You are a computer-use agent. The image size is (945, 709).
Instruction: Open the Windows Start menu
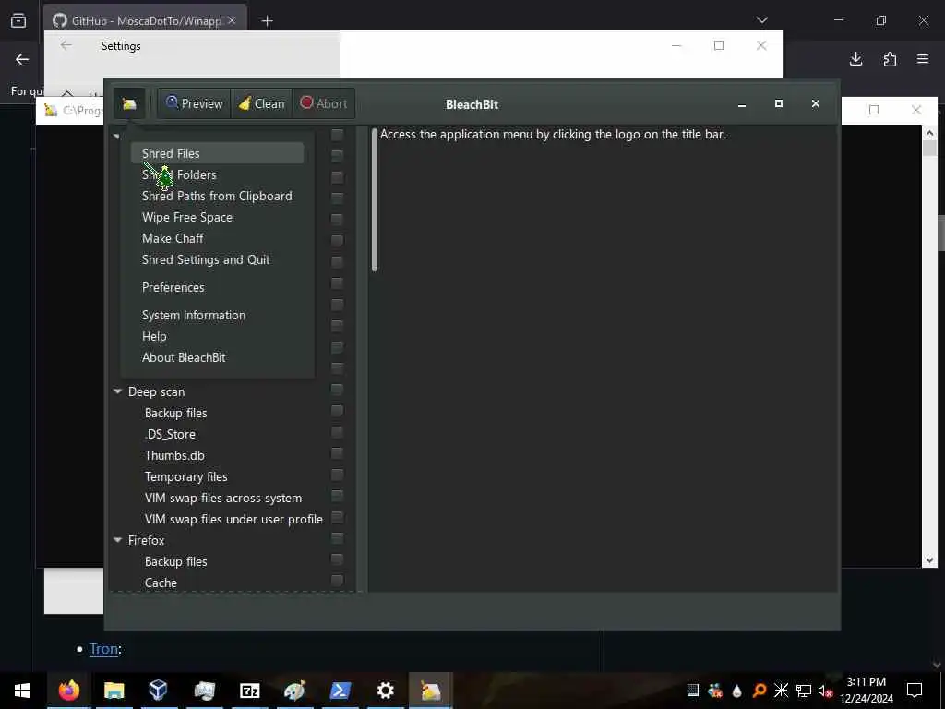[x=22, y=691]
